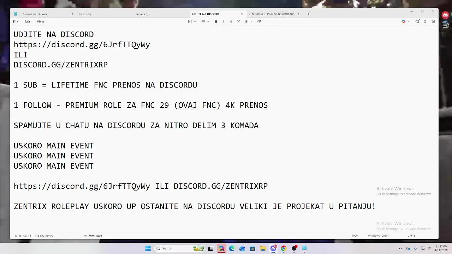This screenshot has height=254, width=452.
Task: Click the UDJITE NA DISCORD heading line
Action: 54,35
